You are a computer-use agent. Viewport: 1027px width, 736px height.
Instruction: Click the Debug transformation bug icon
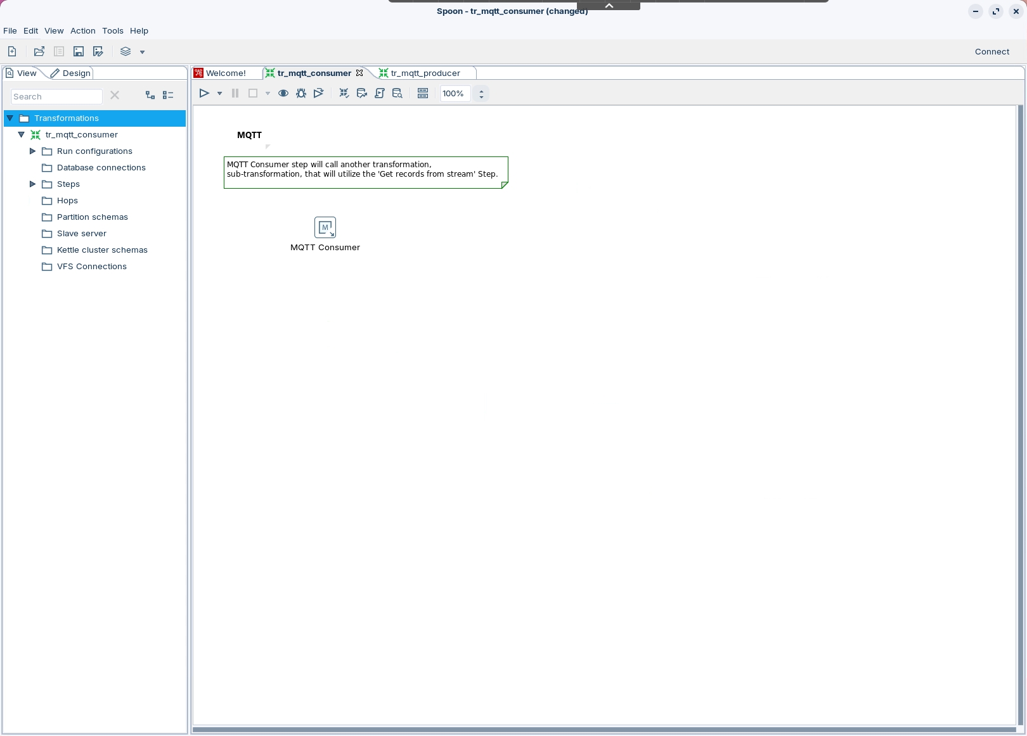(301, 94)
